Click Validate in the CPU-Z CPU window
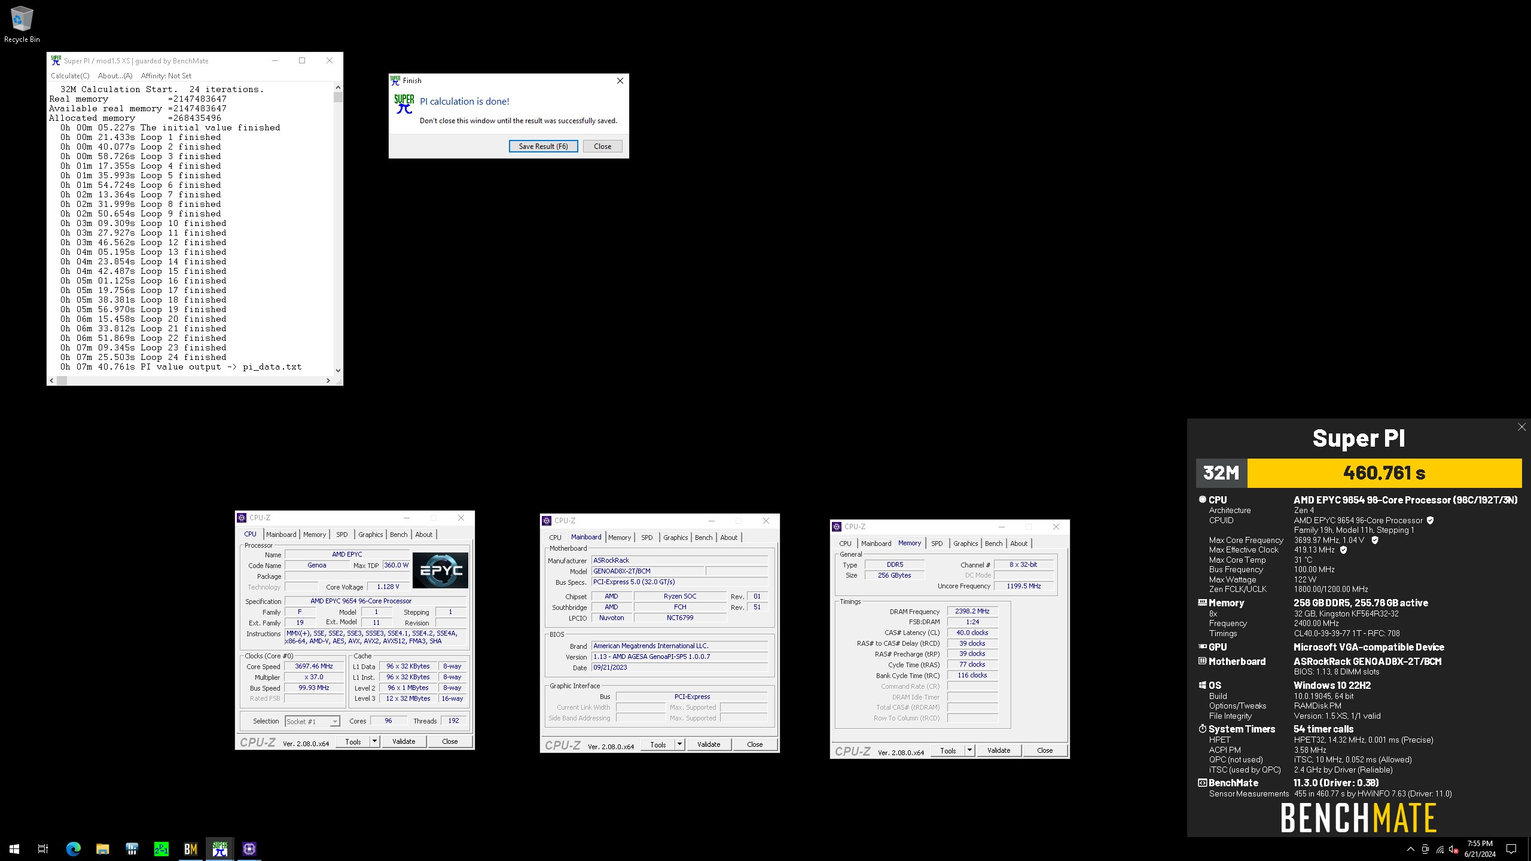This screenshot has height=861, width=1531. [x=404, y=741]
